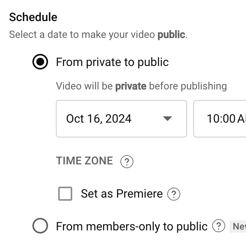This screenshot has width=246, height=246.
Task: Click the help icon next to Set as Premiere
Action: click(x=173, y=194)
